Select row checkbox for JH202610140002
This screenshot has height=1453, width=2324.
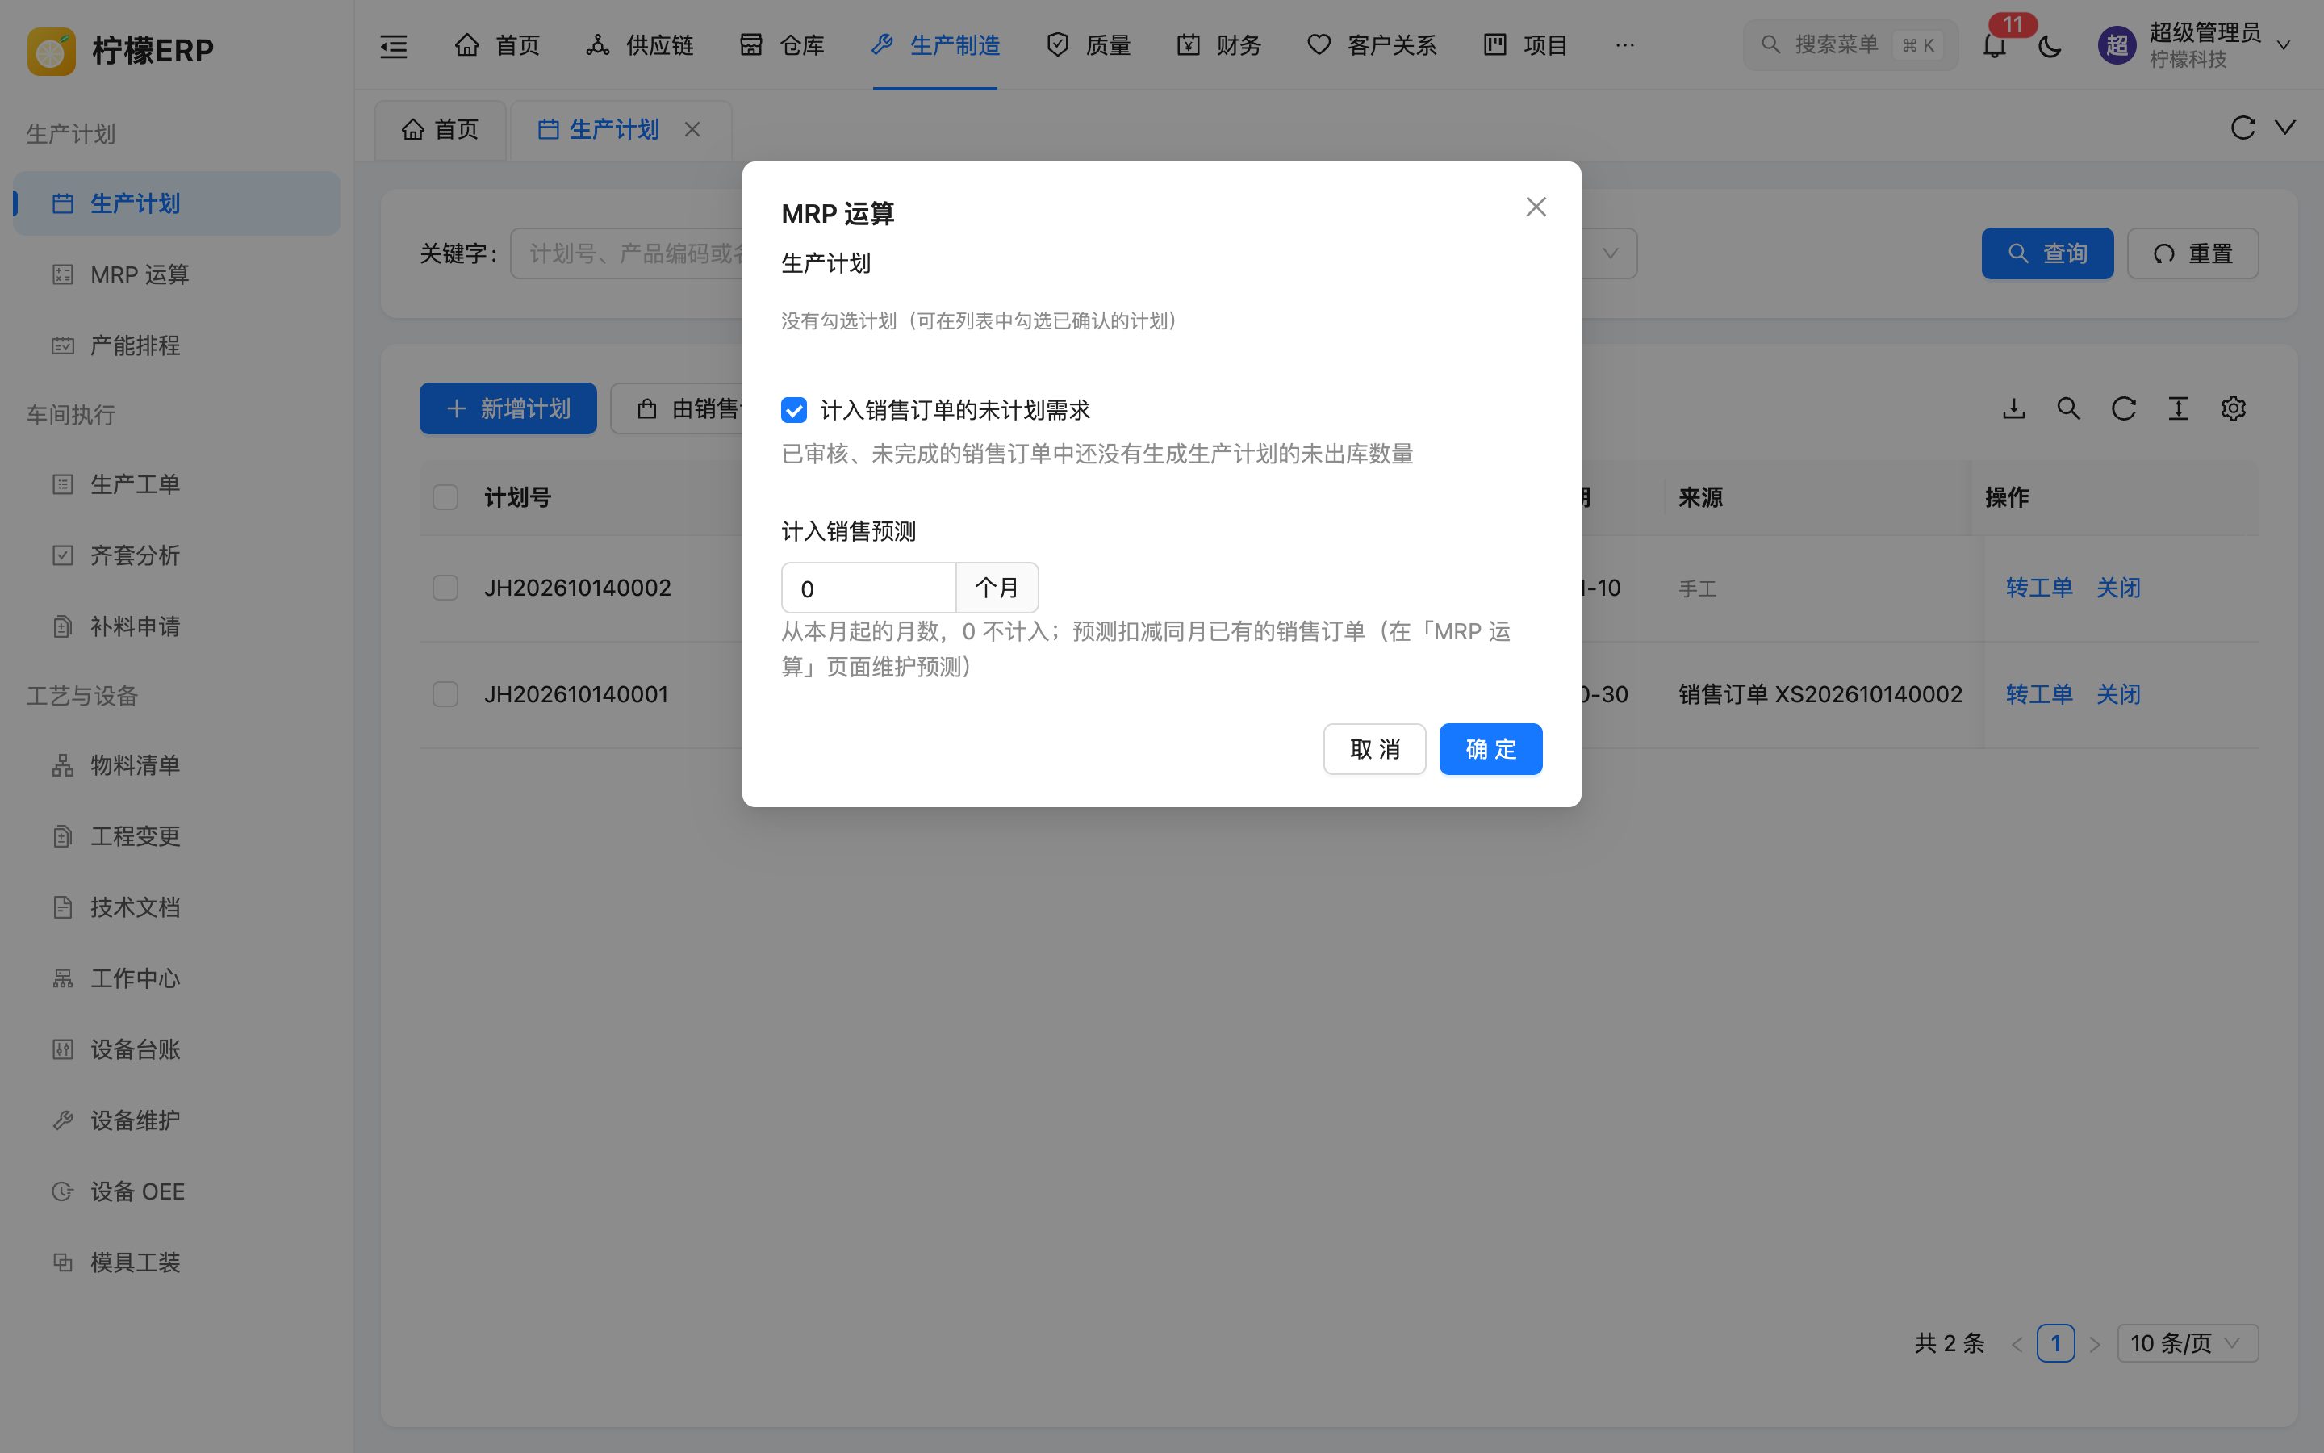[x=445, y=587]
